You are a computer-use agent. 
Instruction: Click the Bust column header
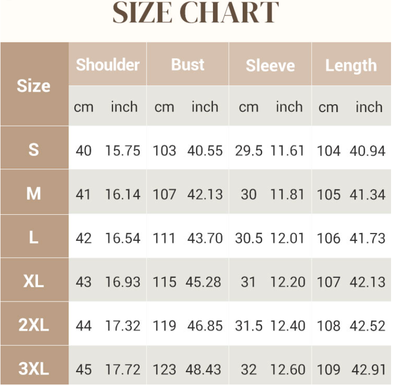[x=187, y=65]
